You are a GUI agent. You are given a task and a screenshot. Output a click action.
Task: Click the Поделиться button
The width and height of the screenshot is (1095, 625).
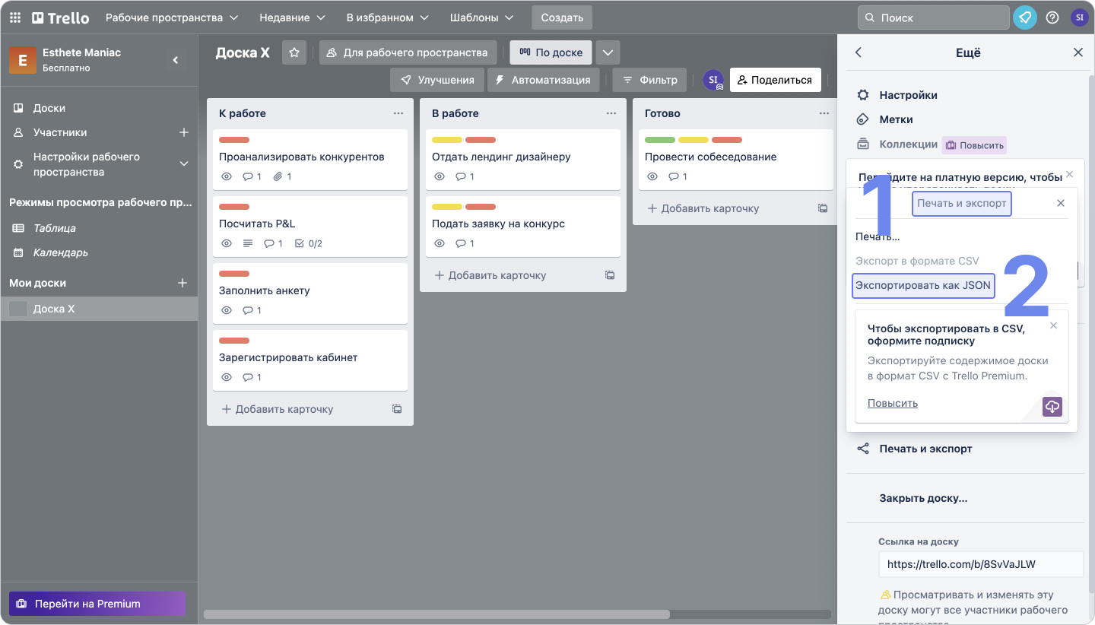click(x=775, y=80)
